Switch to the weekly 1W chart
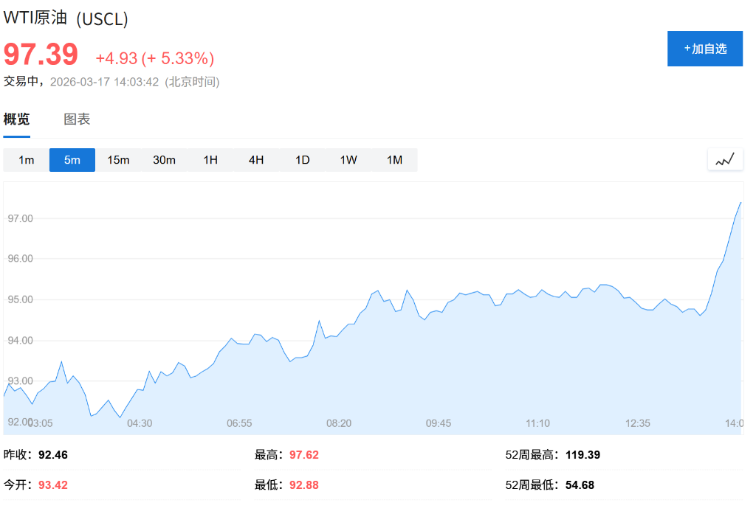The image size is (756, 514). (347, 159)
